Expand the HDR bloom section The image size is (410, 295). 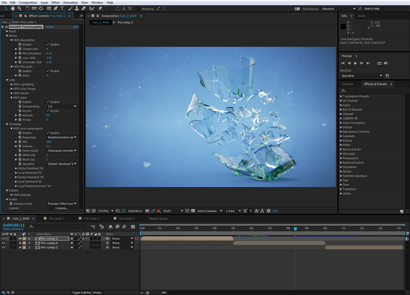click(x=11, y=93)
